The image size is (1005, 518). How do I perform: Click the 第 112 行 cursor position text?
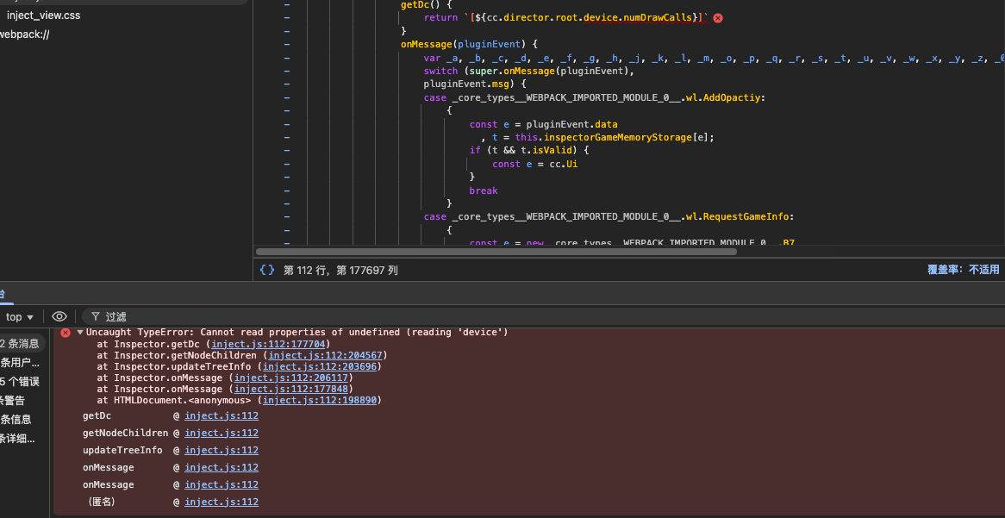[x=341, y=270]
